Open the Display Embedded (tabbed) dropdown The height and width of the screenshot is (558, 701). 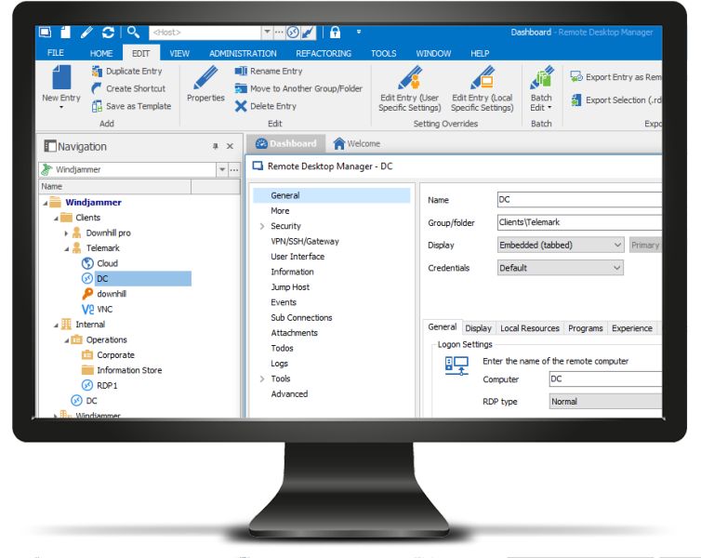(617, 245)
